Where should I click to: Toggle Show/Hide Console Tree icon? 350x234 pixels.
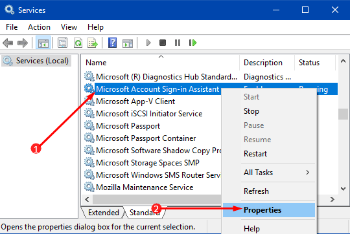coord(43,43)
